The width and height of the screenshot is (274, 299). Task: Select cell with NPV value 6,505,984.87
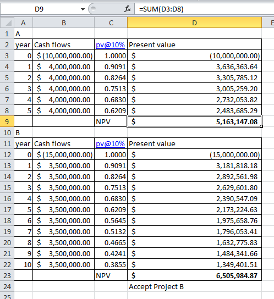click(x=194, y=275)
